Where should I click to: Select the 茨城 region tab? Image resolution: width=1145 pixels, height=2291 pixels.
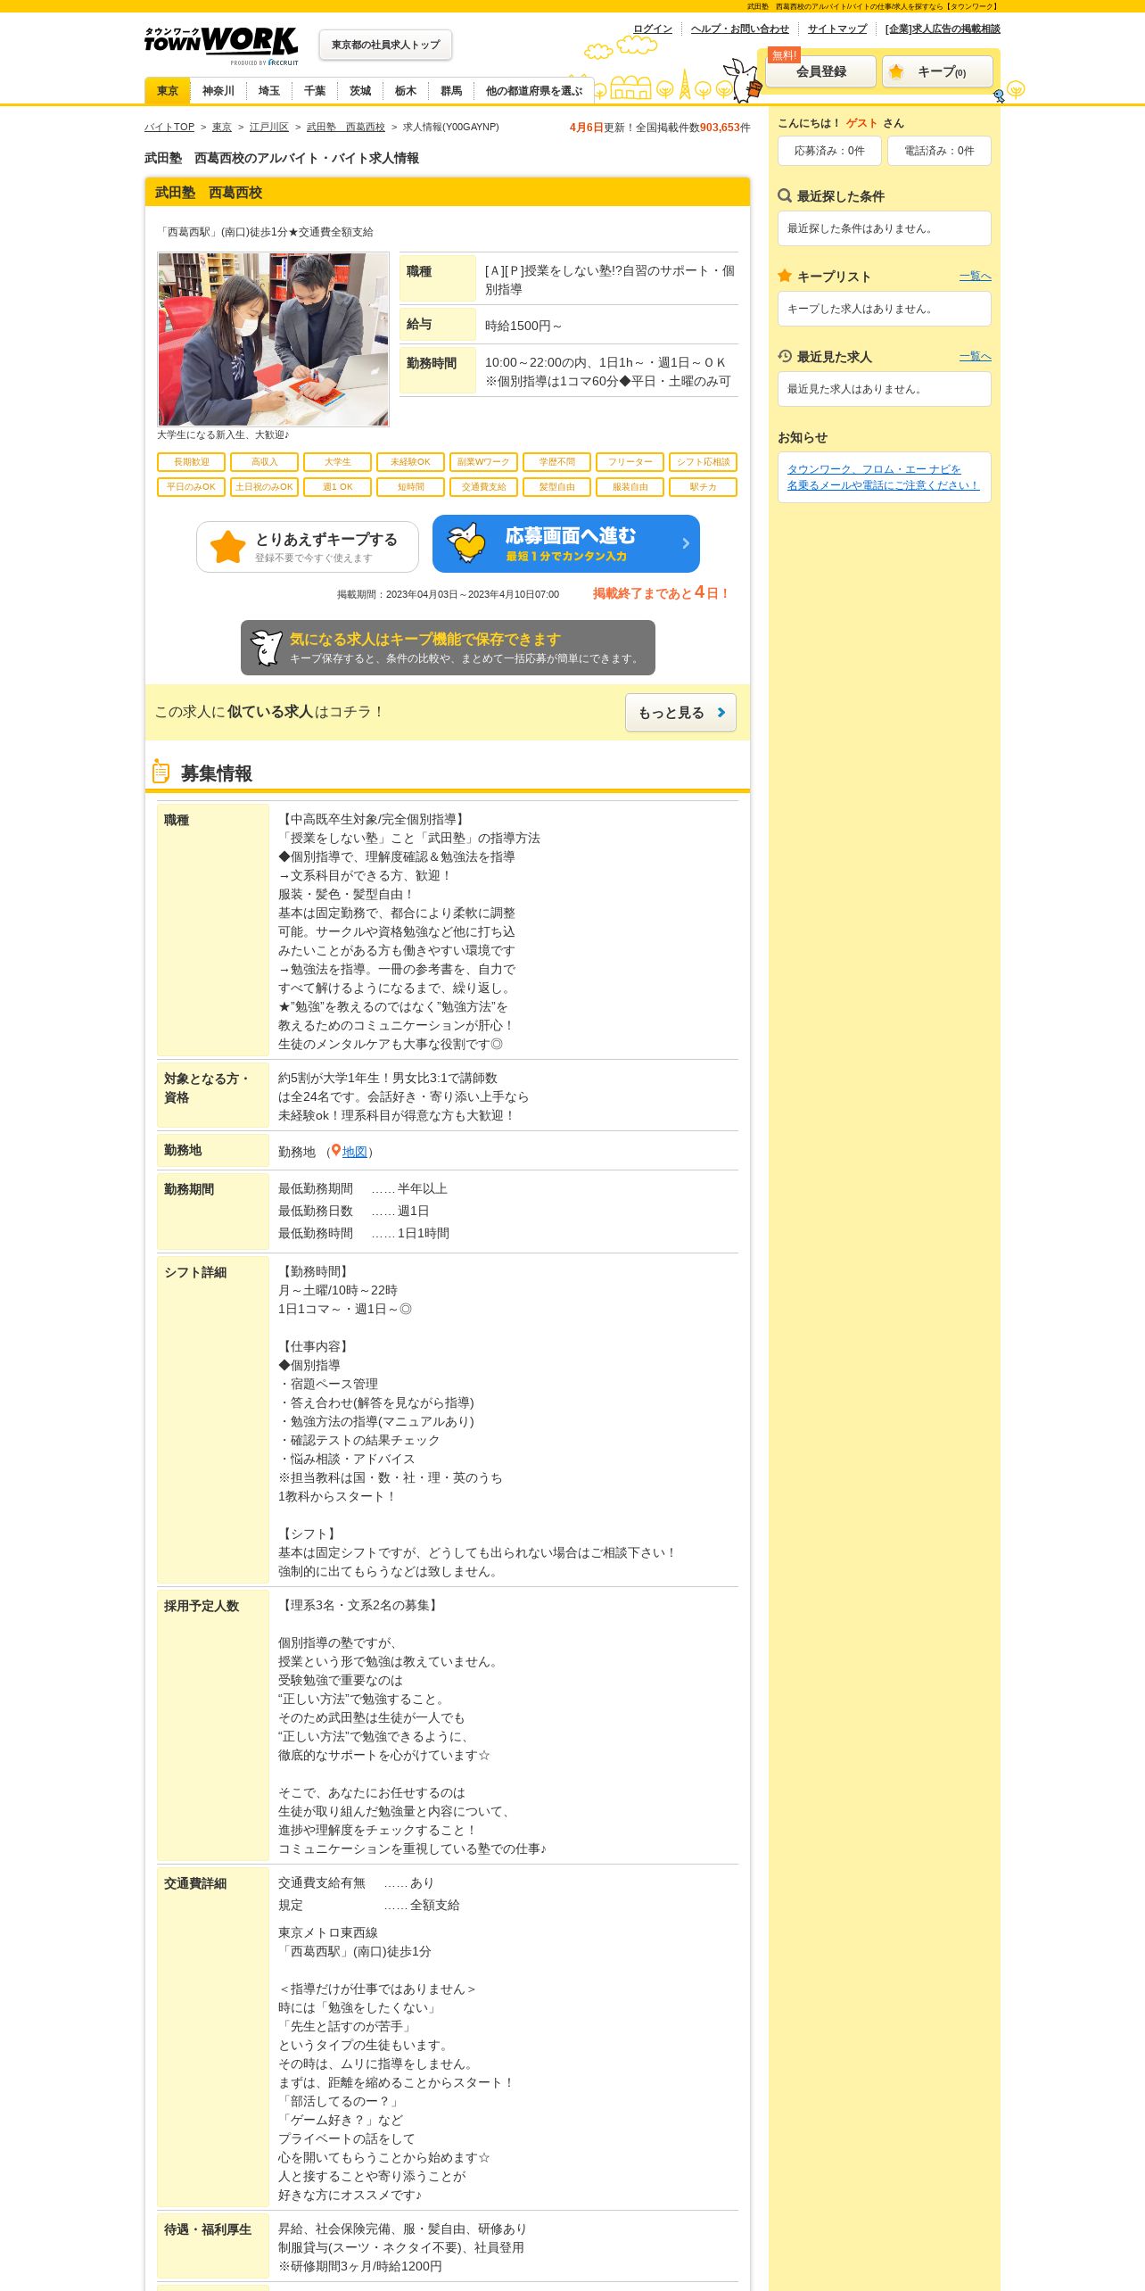[x=360, y=91]
